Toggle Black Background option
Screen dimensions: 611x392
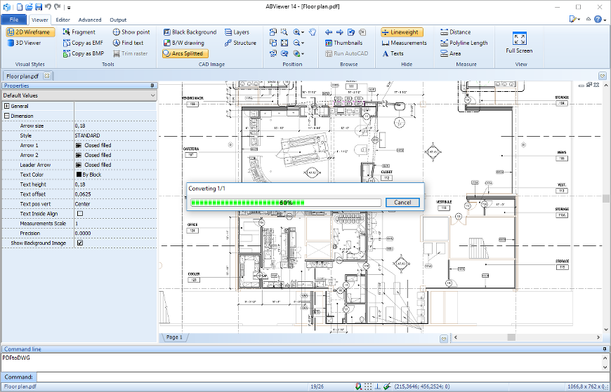(190, 32)
